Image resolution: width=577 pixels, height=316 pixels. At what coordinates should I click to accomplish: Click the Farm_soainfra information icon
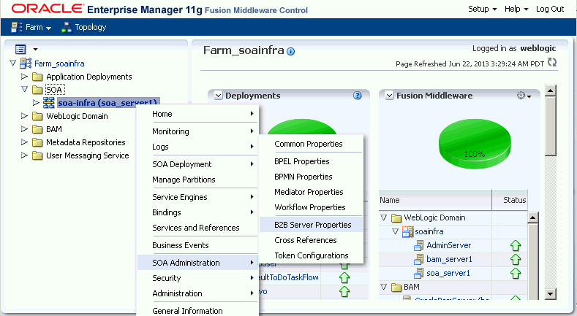coord(291,51)
